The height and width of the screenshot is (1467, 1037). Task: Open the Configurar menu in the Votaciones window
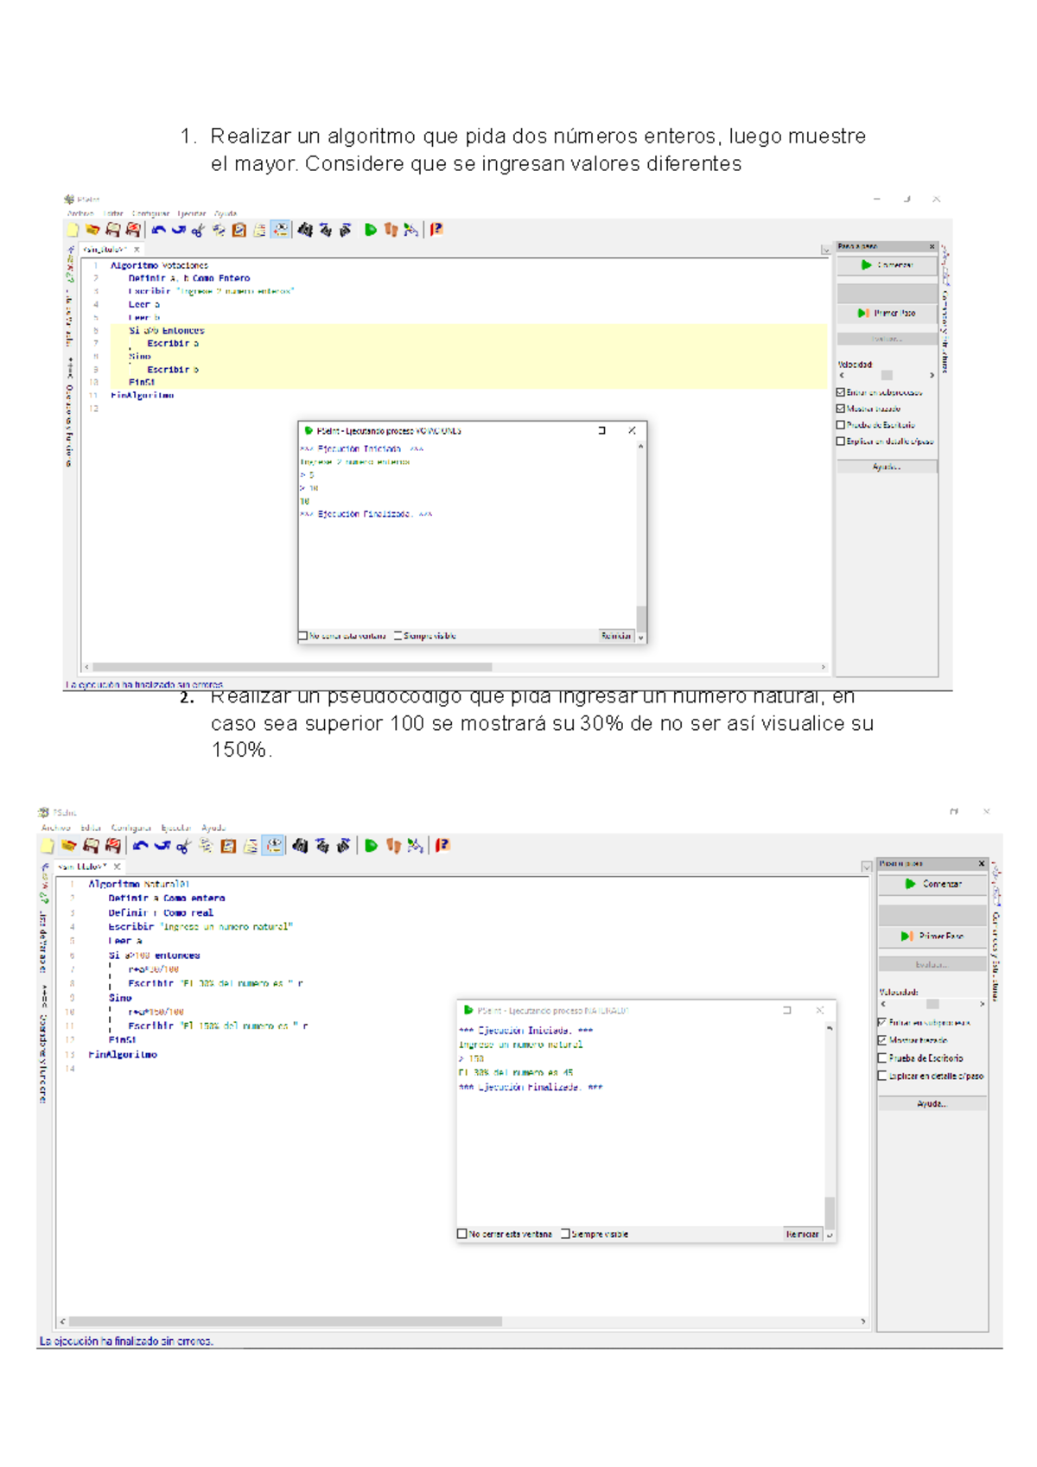click(x=150, y=213)
